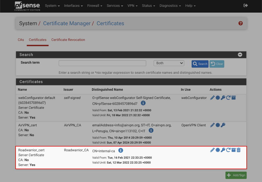Switch to the CAs tab
The image size is (262, 182).
coord(21,40)
